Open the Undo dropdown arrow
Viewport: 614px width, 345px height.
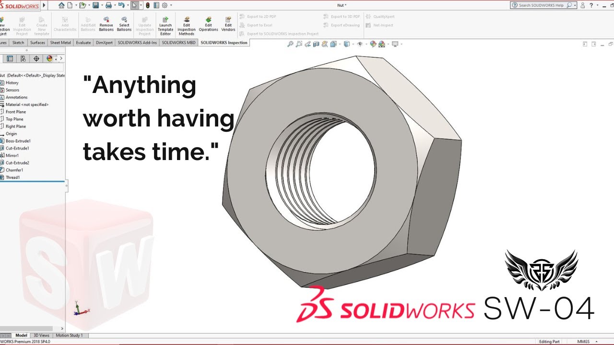click(128, 5)
